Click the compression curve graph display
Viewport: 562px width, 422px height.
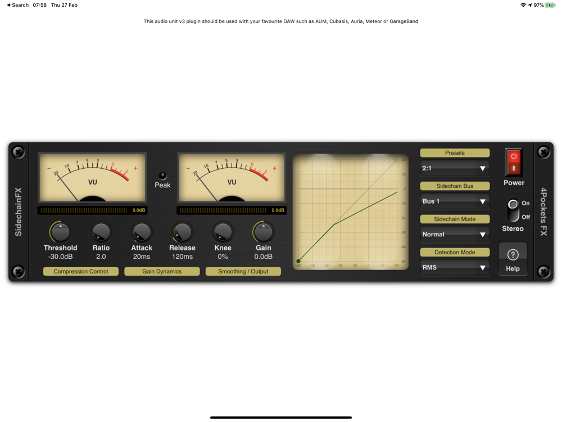pos(351,212)
